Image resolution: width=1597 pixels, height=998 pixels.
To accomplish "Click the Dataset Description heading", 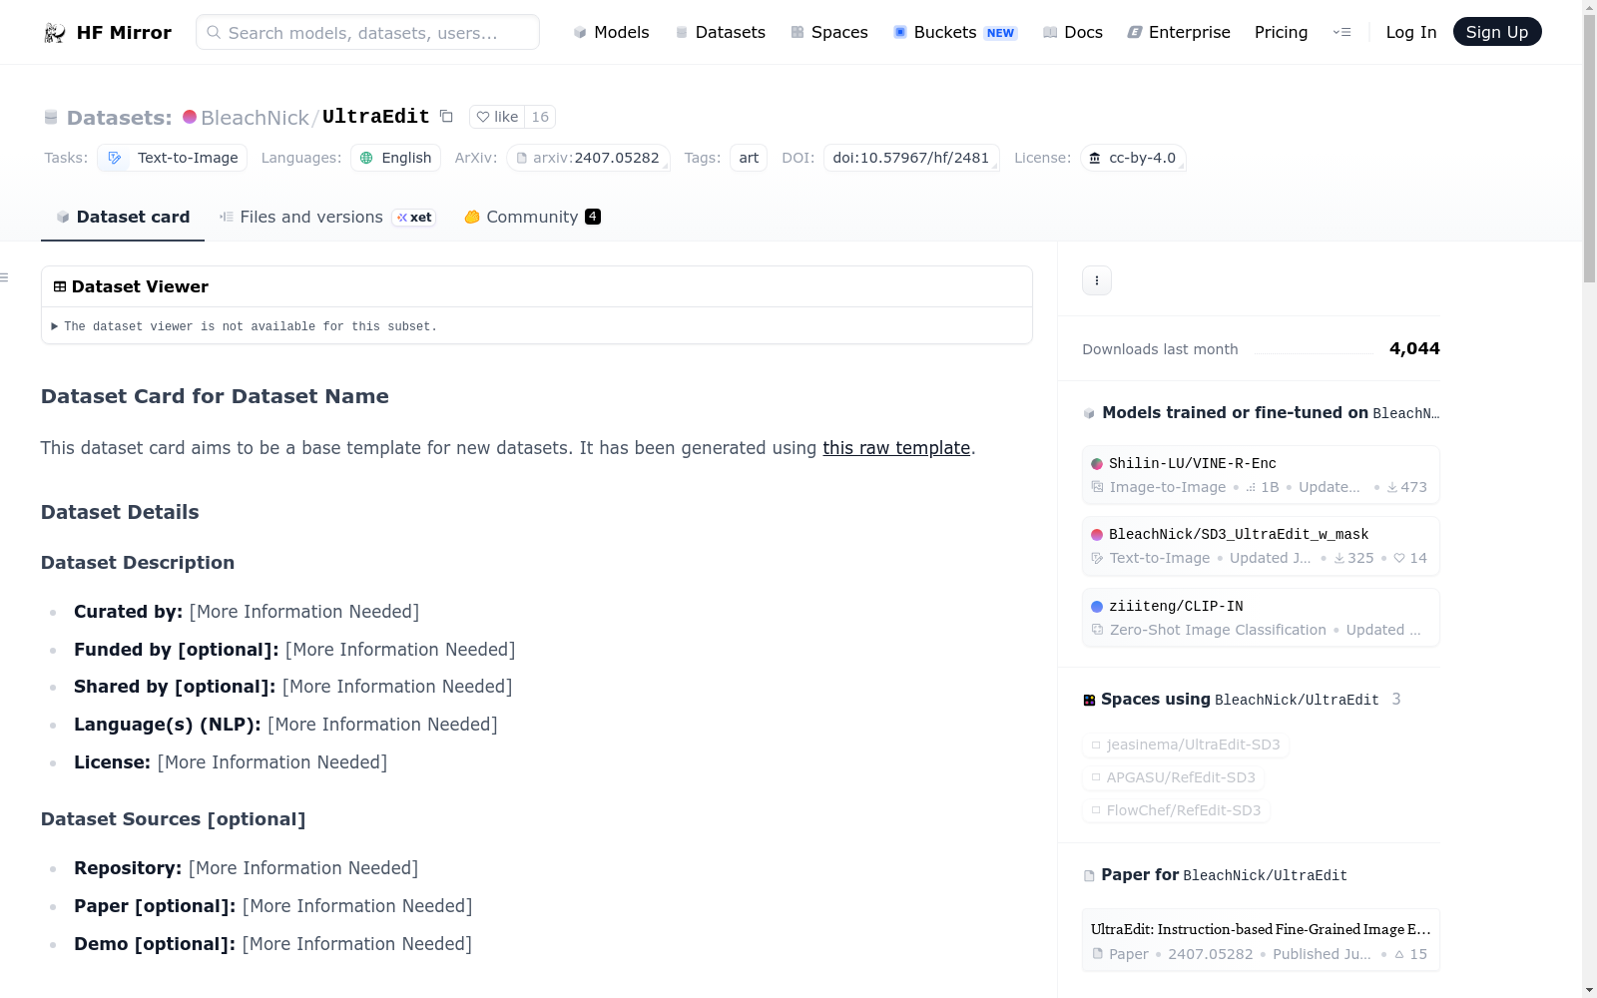I will pos(138,563).
